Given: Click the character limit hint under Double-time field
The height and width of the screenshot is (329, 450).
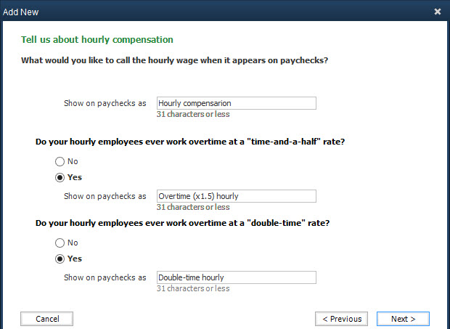Looking at the screenshot, I should click(x=193, y=288).
